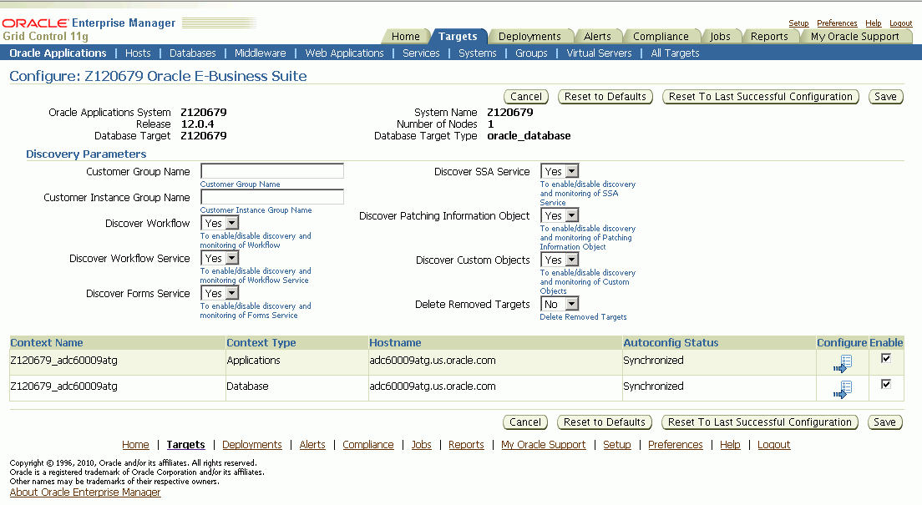Open footer Alerts link
Screen dimensions: 922x505
[x=312, y=444]
